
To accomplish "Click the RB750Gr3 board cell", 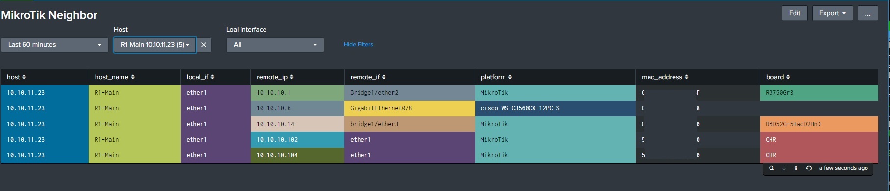I will [x=819, y=93].
